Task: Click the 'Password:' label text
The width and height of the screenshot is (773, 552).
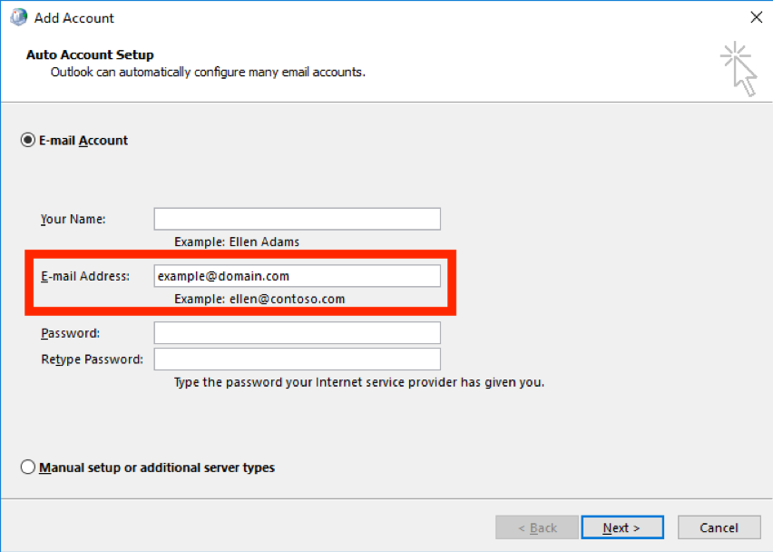Action: (x=70, y=333)
